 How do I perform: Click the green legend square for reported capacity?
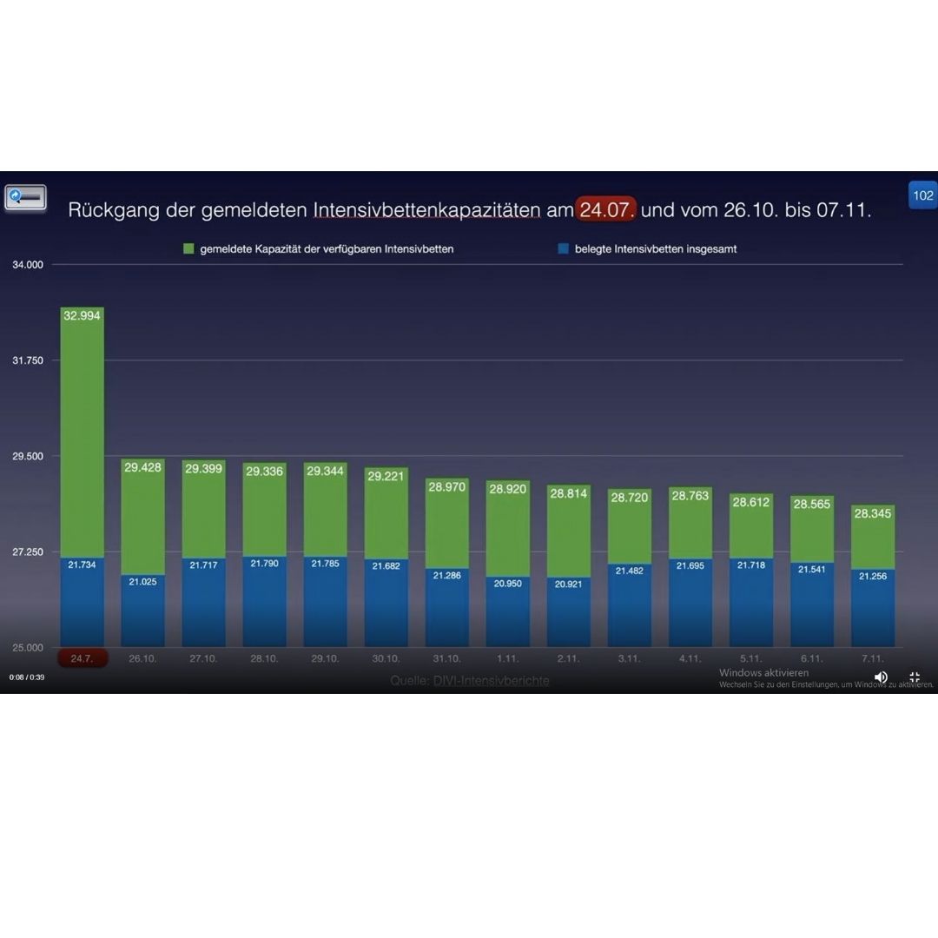click(x=188, y=249)
